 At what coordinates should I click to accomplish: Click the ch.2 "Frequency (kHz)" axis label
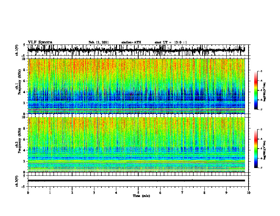(20, 140)
